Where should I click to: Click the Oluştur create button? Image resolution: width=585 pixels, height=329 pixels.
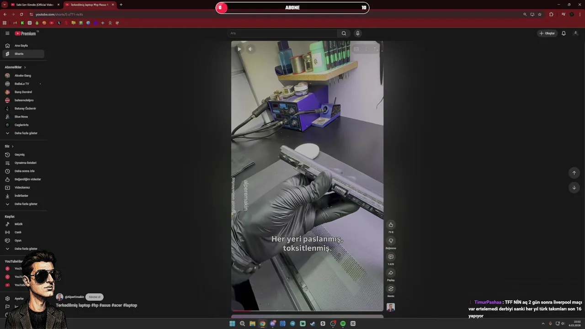coord(547,33)
